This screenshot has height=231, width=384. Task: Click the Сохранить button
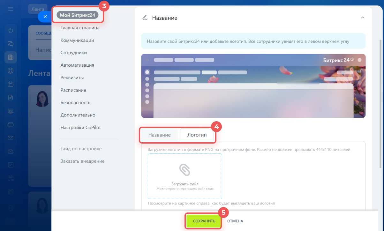pos(204,221)
